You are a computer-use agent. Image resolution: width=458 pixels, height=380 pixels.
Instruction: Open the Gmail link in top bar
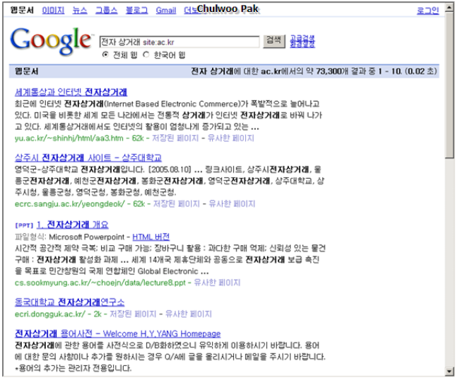[x=166, y=11]
